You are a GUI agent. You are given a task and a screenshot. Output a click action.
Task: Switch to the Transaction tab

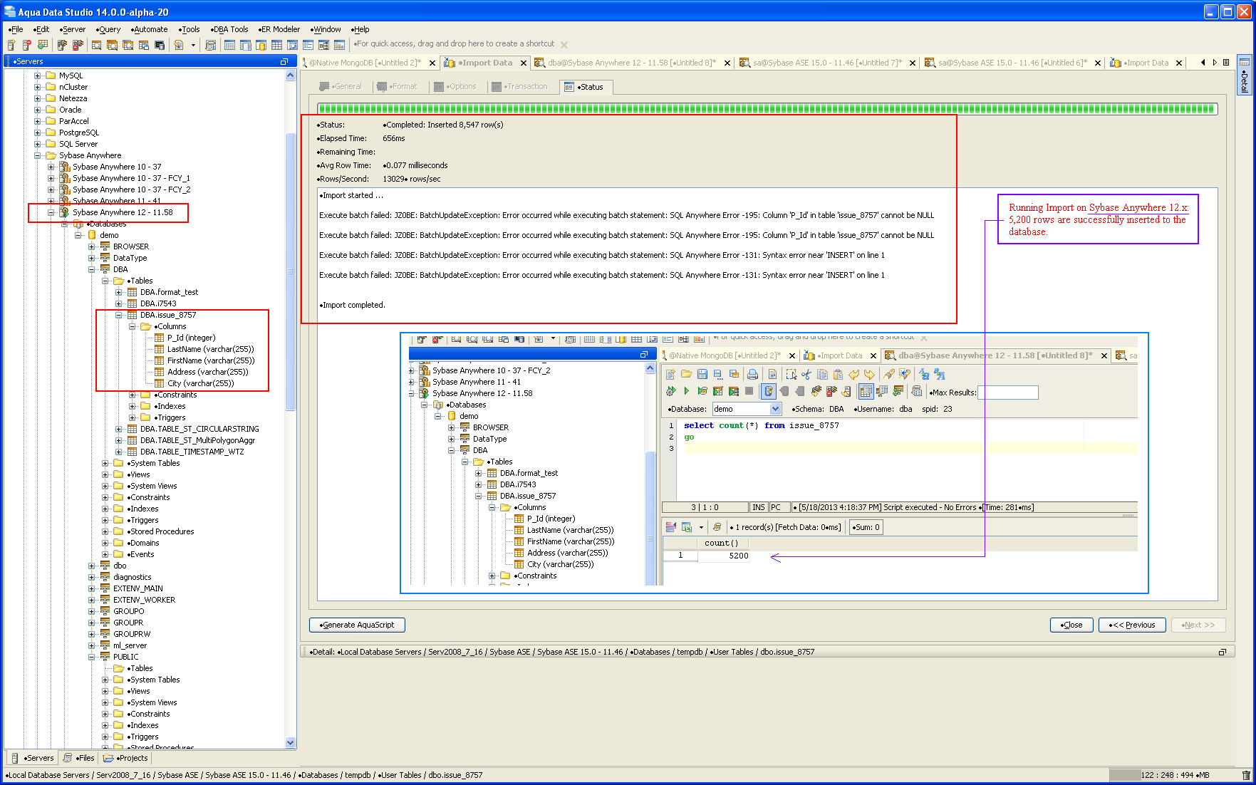(x=520, y=87)
